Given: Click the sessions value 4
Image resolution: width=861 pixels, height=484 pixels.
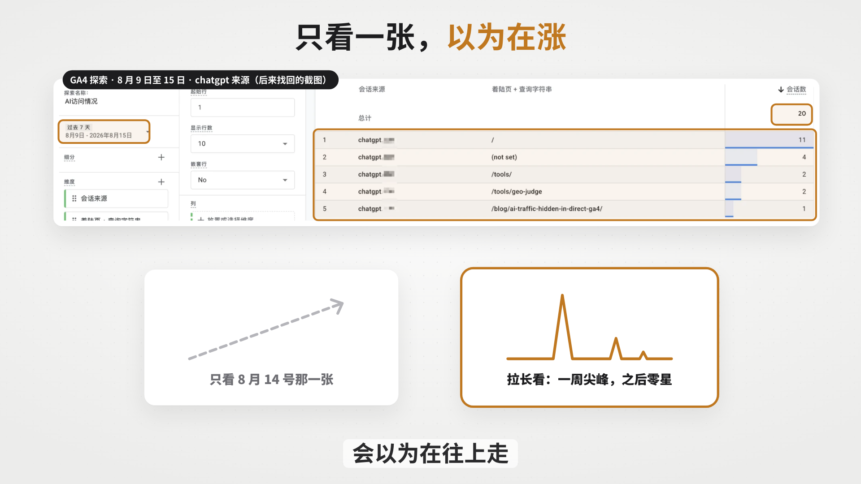Looking at the screenshot, I should coord(804,157).
